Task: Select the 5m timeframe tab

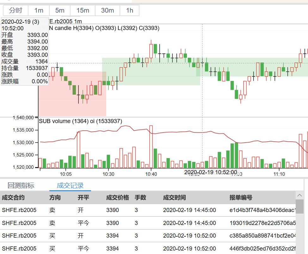Action: (x=60, y=10)
